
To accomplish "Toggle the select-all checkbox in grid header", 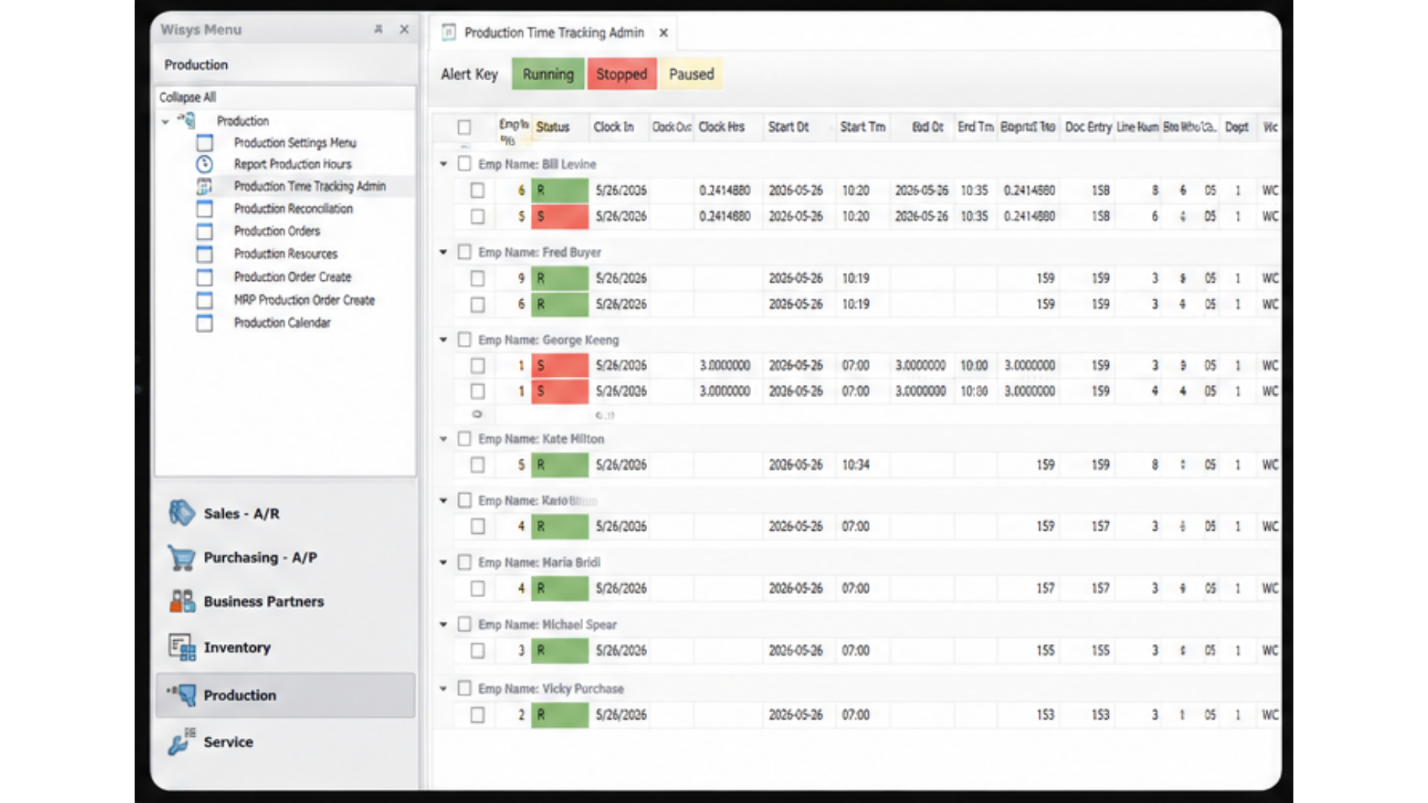I will [464, 128].
